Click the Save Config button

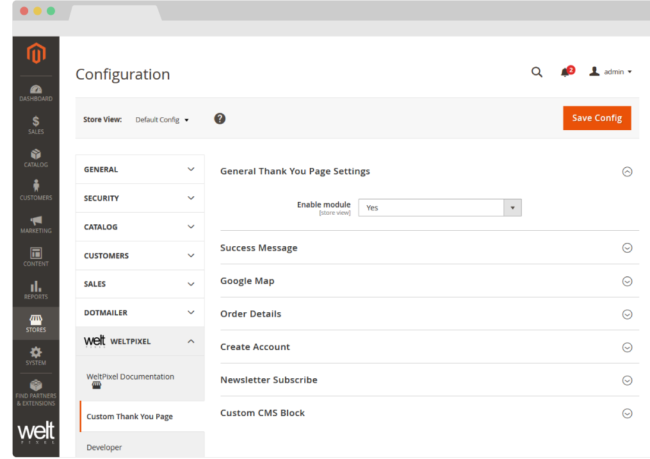(x=597, y=118)
